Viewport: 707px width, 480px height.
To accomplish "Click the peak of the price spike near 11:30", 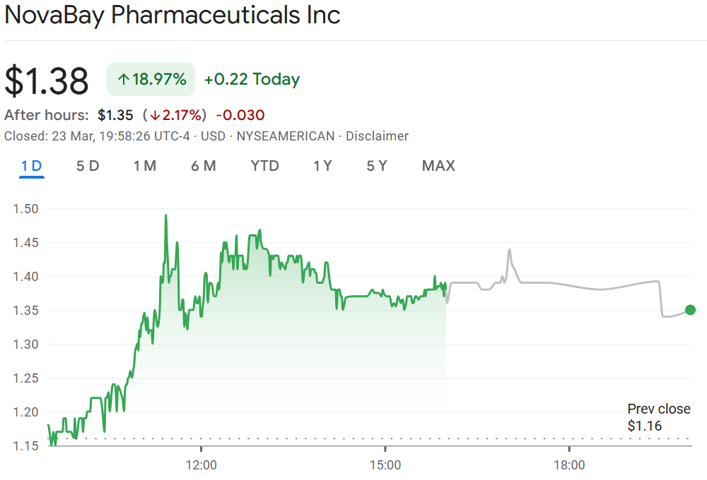I will coord(166,215).
